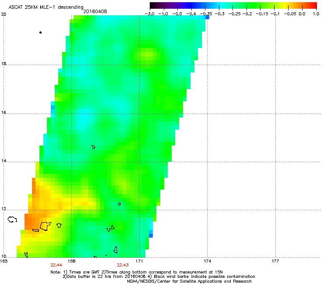
Task: Click the note line about Times are GMT
Action: [137, 272]
